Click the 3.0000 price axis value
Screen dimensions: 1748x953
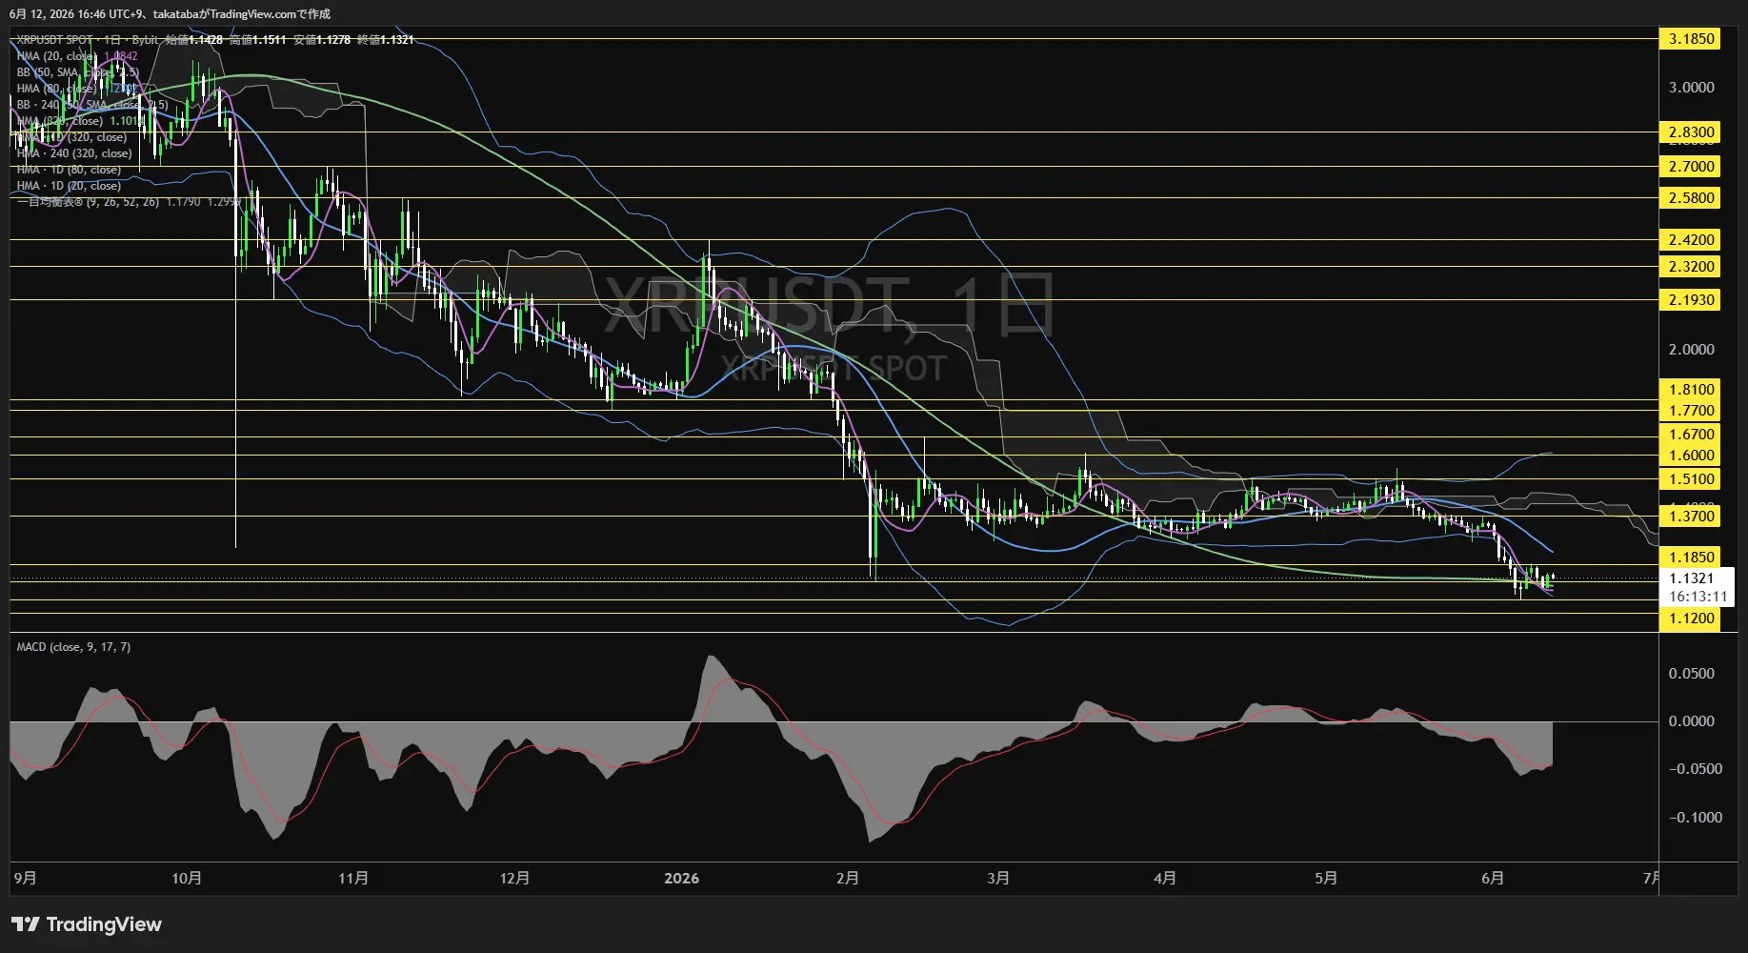(1691, 88)
